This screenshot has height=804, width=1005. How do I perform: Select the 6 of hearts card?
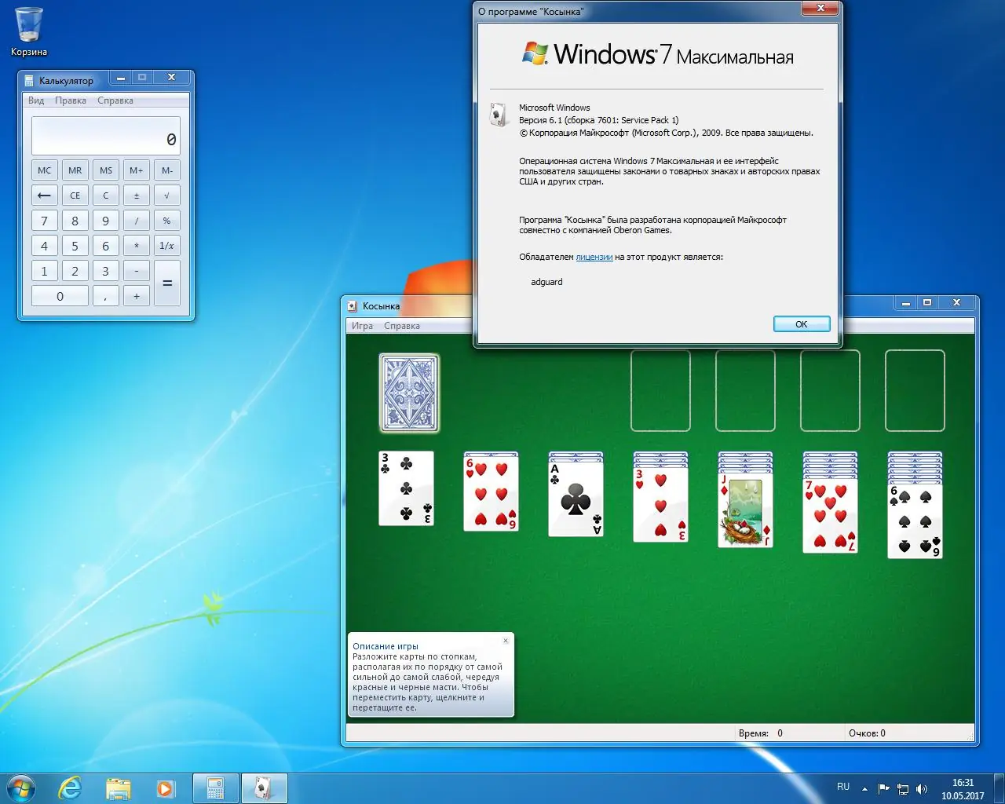coord(491,495)
